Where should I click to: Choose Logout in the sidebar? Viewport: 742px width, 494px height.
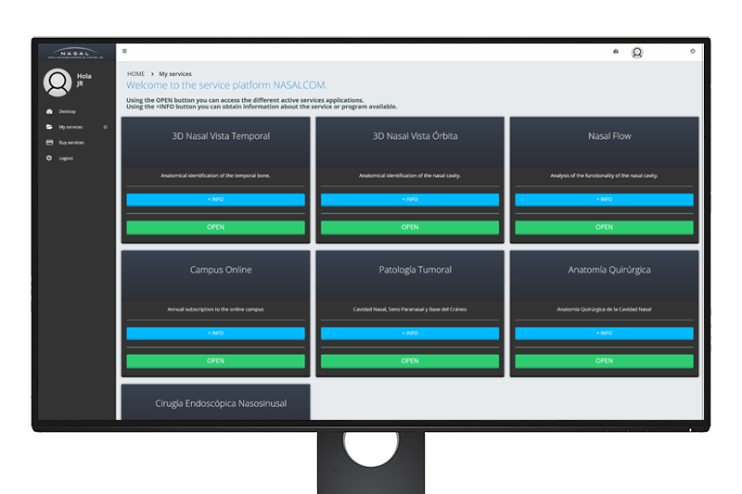coord(66,158)
